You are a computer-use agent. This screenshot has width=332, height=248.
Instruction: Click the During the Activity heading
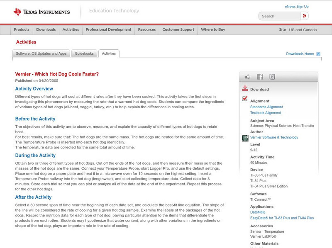click(x=35, y=156)
